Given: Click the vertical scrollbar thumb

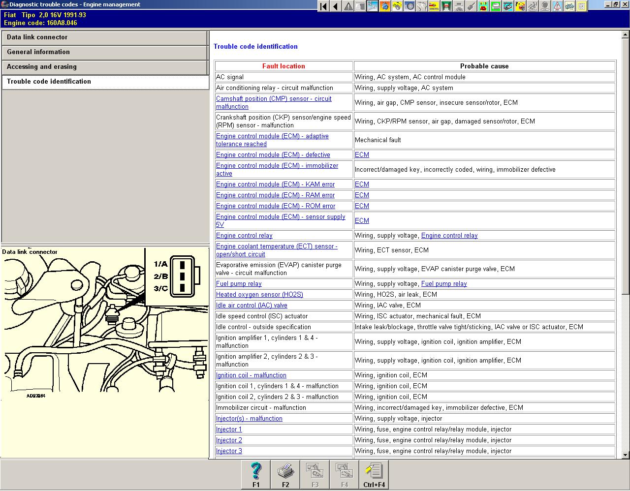Looking at the screenshot, I should click(626, 166).
